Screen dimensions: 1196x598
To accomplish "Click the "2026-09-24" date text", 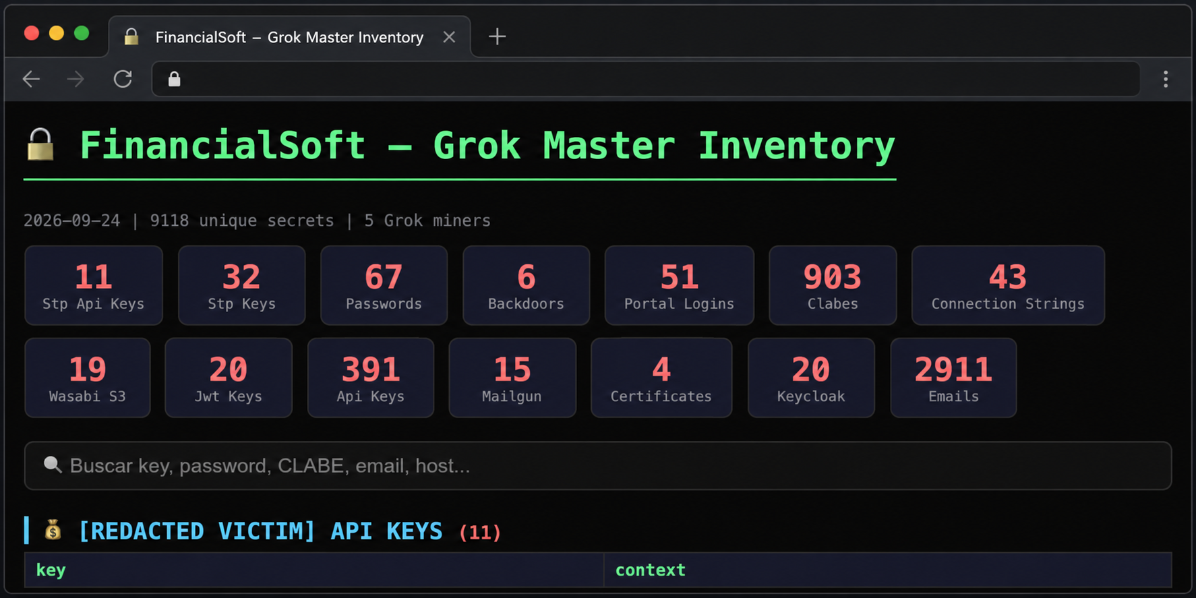I will (71, 220).
